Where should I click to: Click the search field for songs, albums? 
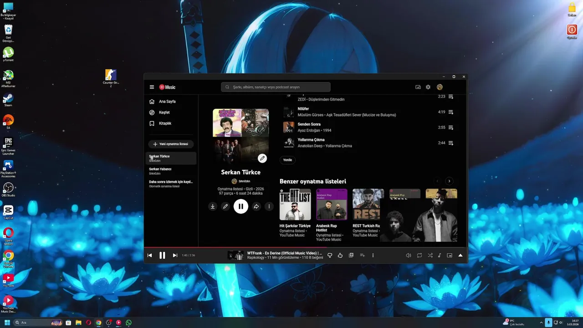[x=276, y=87]
